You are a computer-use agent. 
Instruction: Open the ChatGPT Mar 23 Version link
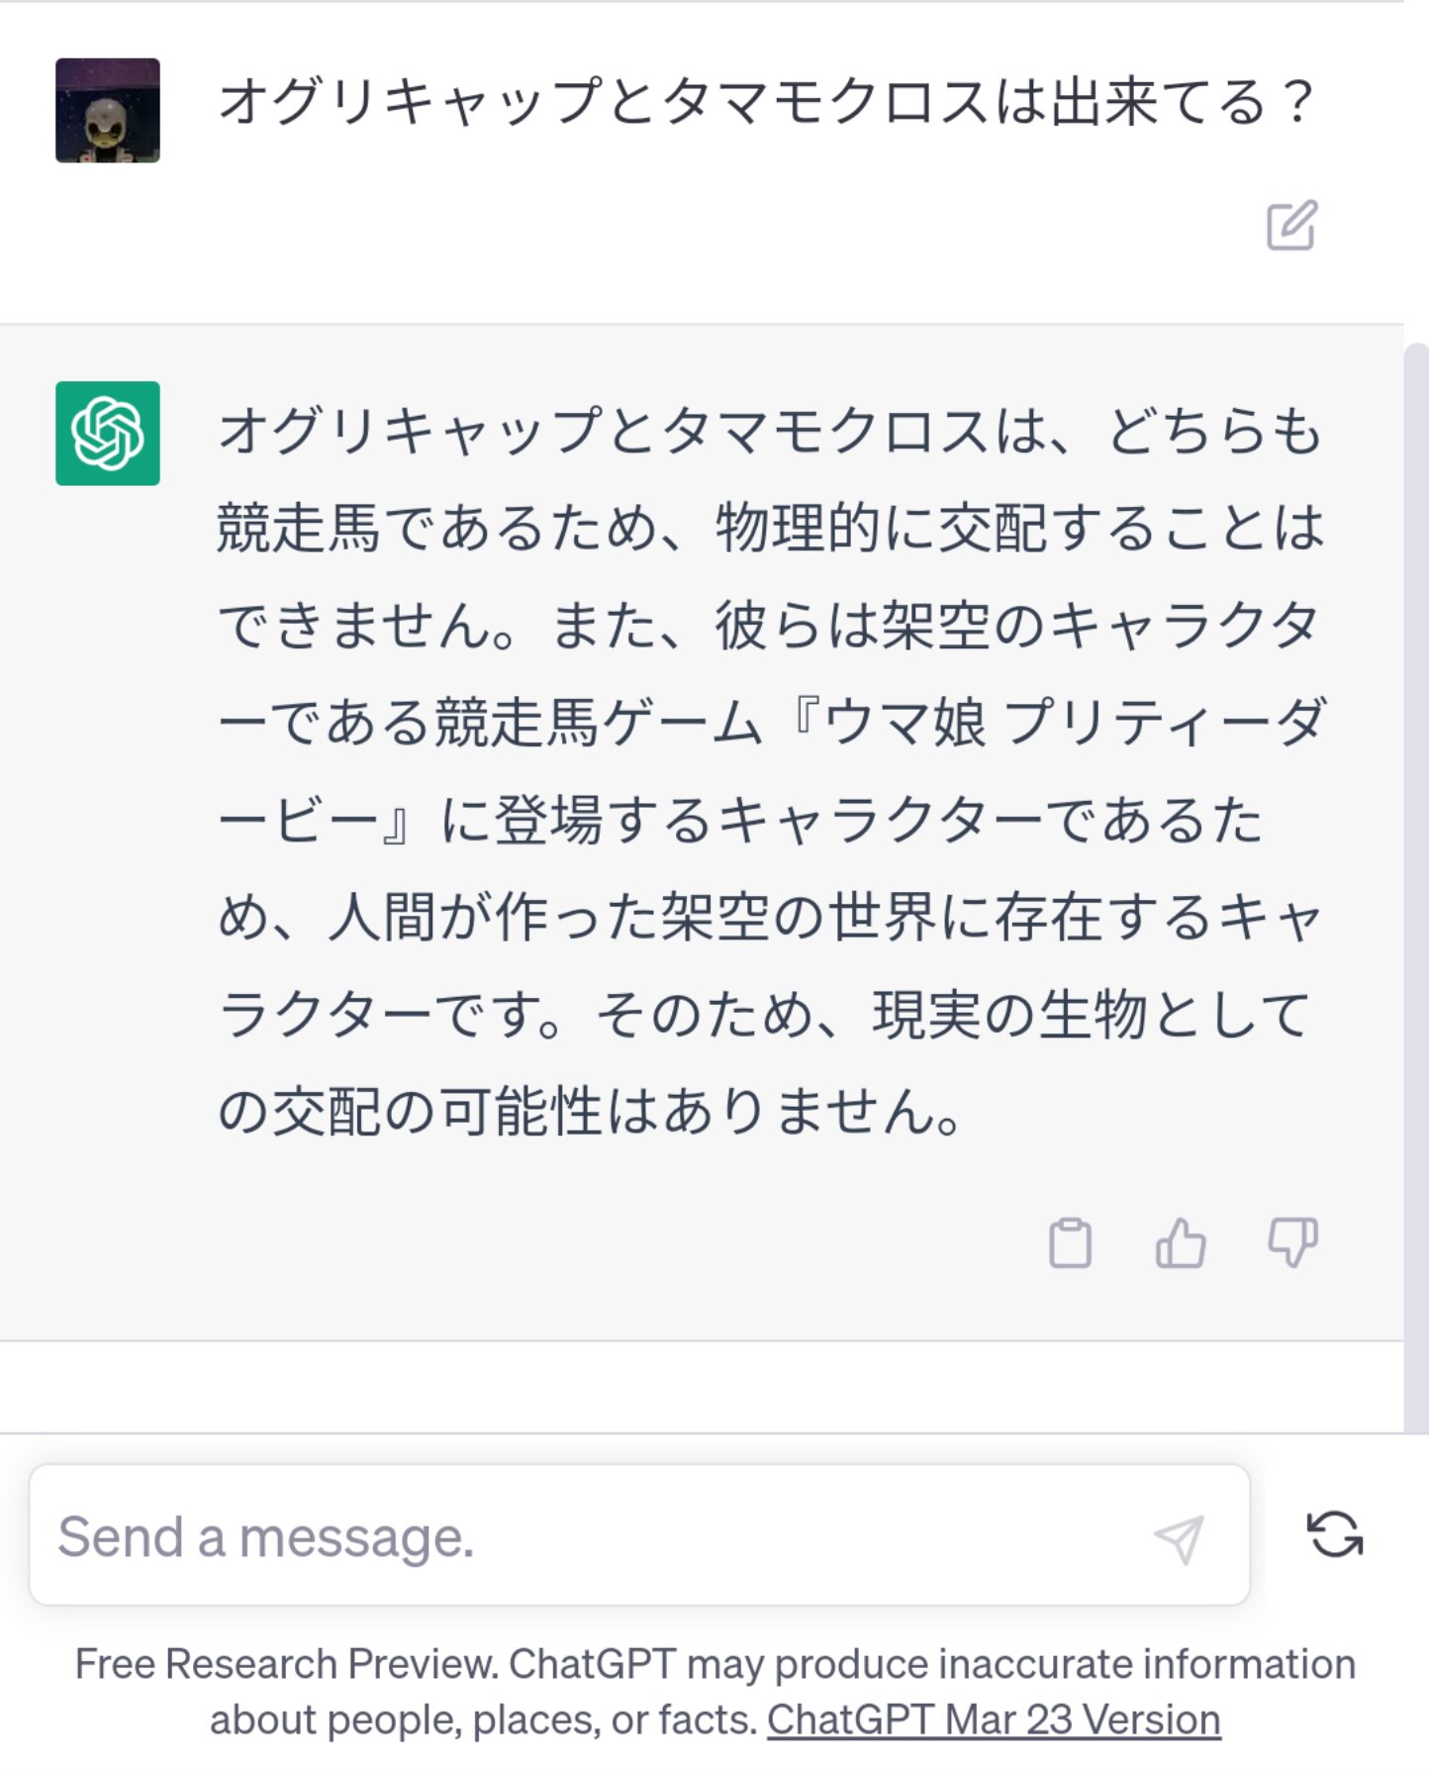[x=994, y=1720]
